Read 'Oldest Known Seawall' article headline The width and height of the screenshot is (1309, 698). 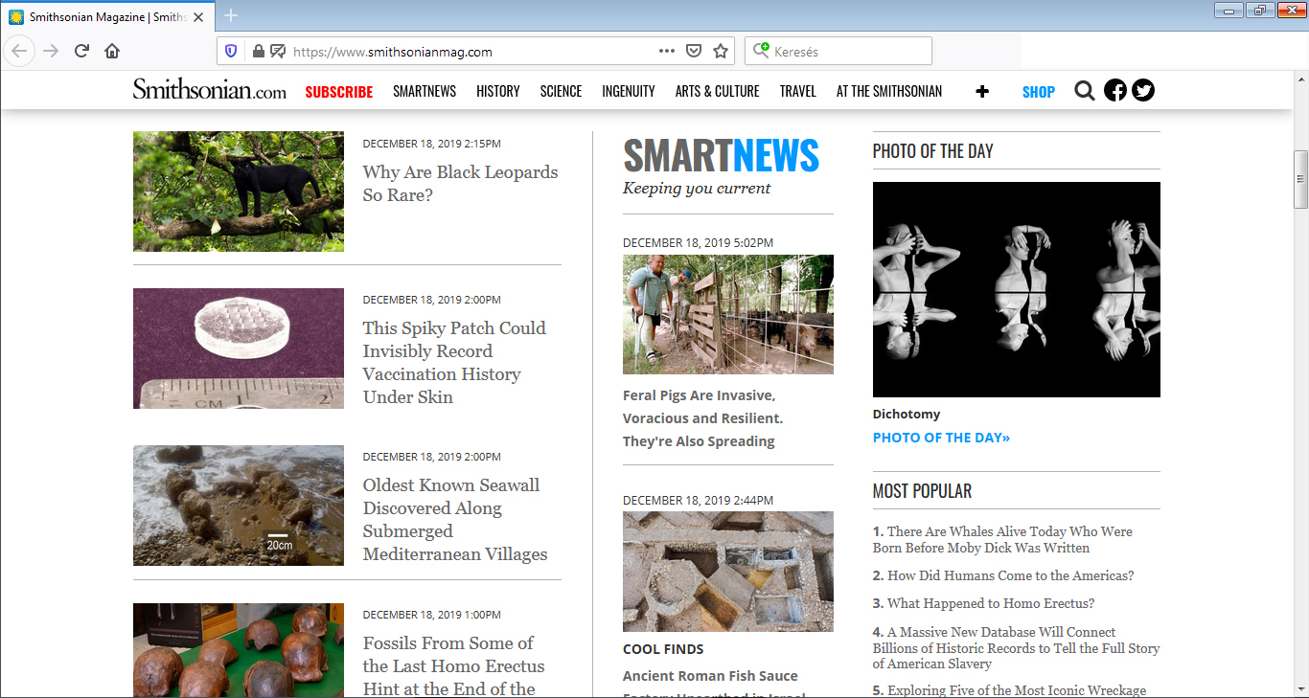coord(455,519)
